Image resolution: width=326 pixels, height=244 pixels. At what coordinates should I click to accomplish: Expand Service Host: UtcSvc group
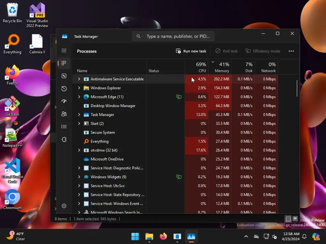coord(79,186)
